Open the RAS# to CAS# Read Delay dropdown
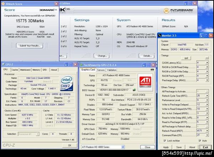 (207, 67)
